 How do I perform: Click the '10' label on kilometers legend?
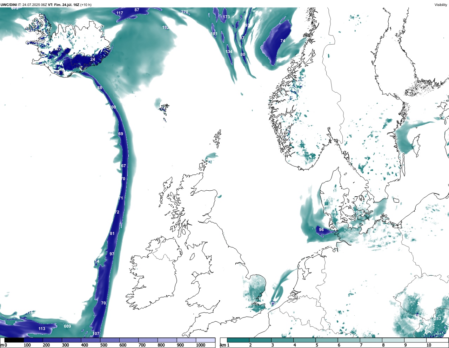(429, 345)
